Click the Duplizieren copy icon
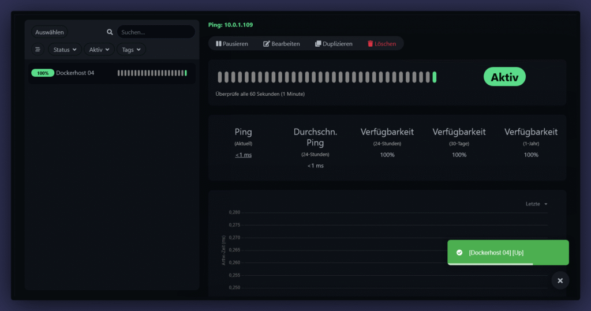The height and width of the screenshot is (311, 591). click(x=318, y=44)
